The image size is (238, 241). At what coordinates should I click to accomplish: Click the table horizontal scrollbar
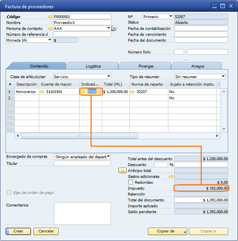click(x=118, y=135)
